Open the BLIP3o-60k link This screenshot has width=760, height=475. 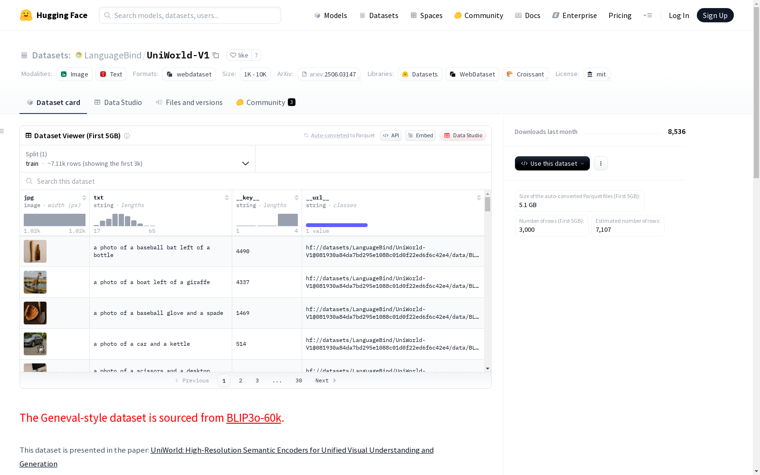tap(254, 418)
